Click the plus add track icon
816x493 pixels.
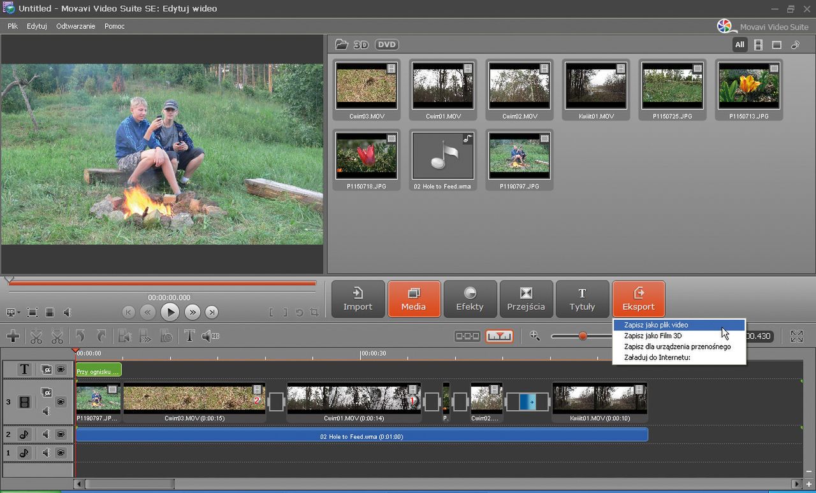click(13, 336)
